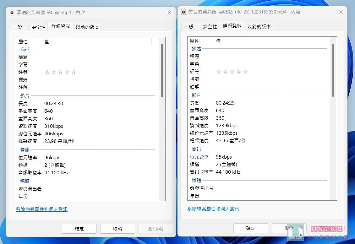The height and width of the screenshot is (244, 355).
Task: Click 取消 button in left window
Action: (117, 229)
